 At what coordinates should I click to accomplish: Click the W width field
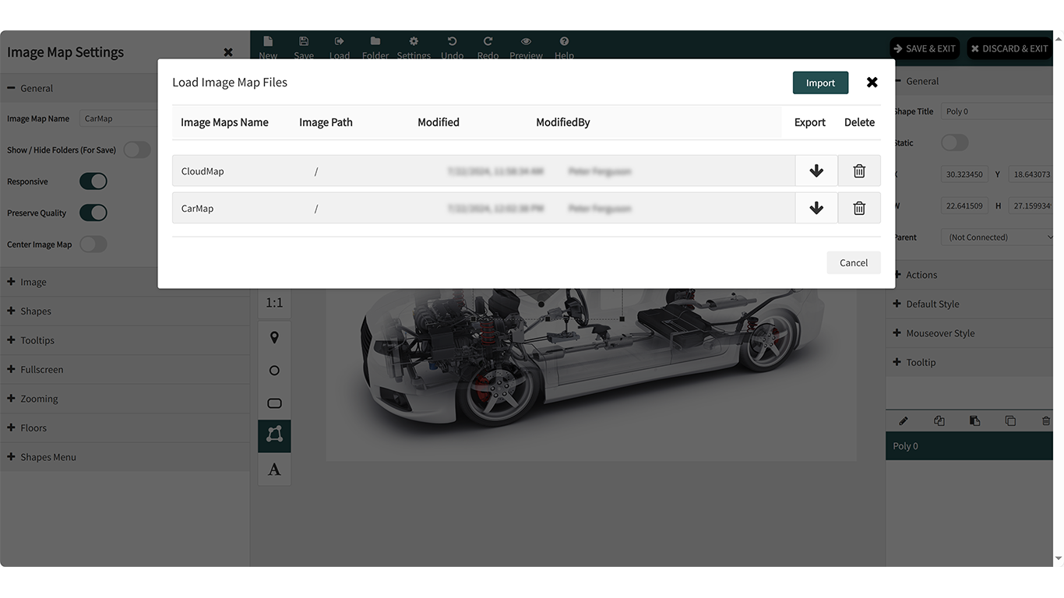click(x=964, y=206)
